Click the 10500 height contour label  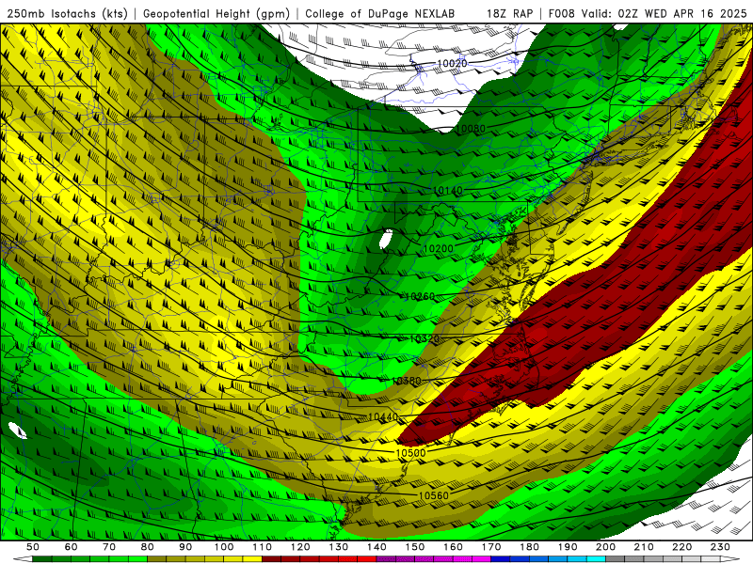[410, 453]
